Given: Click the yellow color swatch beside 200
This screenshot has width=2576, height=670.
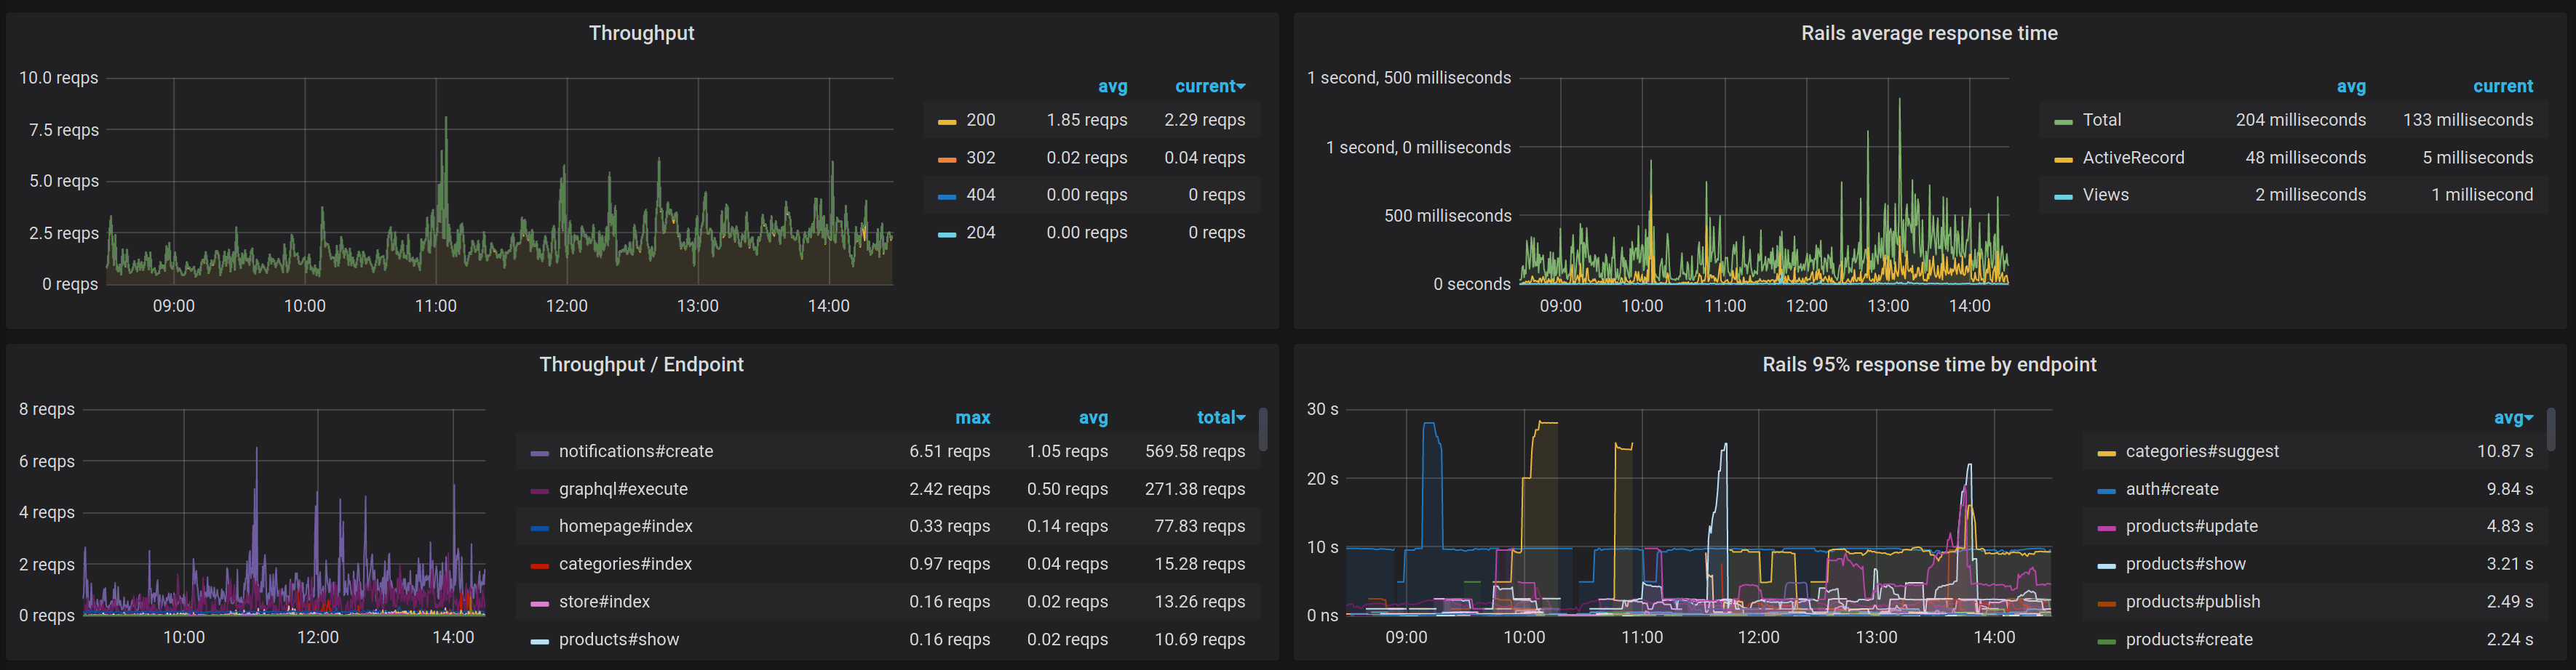Looking at the screenshot, I should (x=946, y=122).
